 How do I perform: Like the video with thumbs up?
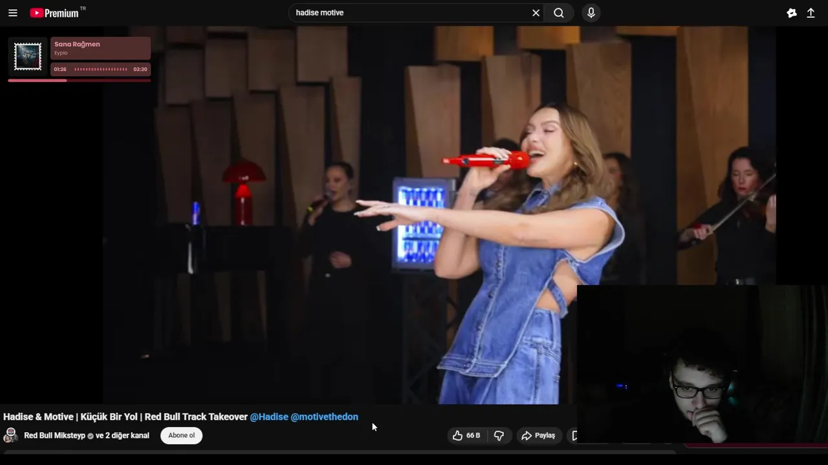[466, 435]
